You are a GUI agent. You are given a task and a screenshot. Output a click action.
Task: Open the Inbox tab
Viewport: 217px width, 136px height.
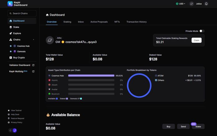click(x=81, y=22)
